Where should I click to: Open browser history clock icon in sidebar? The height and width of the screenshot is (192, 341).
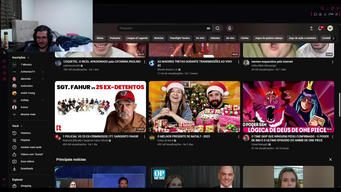(x=4, y=67)
